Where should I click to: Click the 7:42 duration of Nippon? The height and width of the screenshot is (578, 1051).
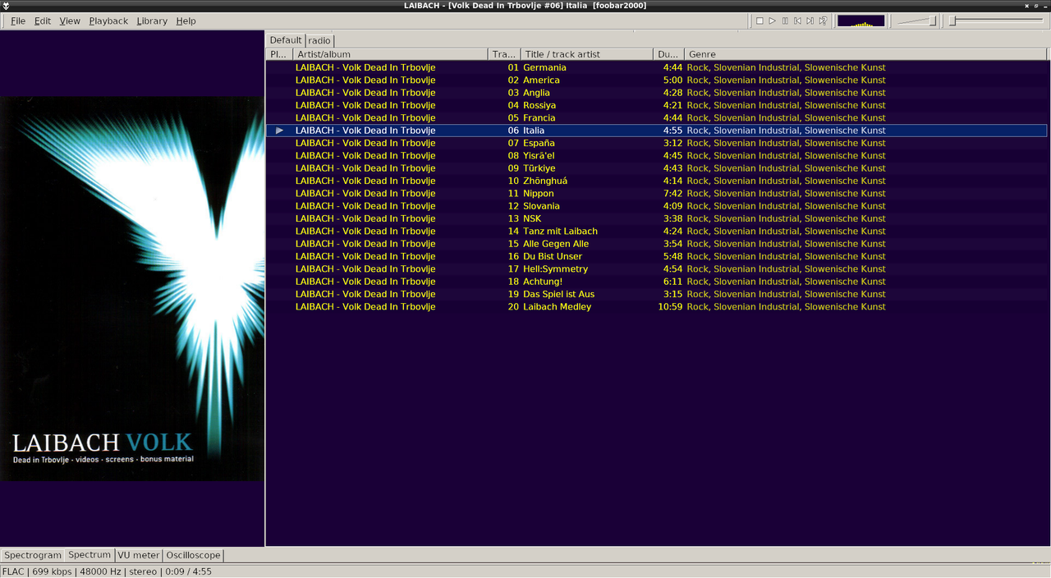673,194
